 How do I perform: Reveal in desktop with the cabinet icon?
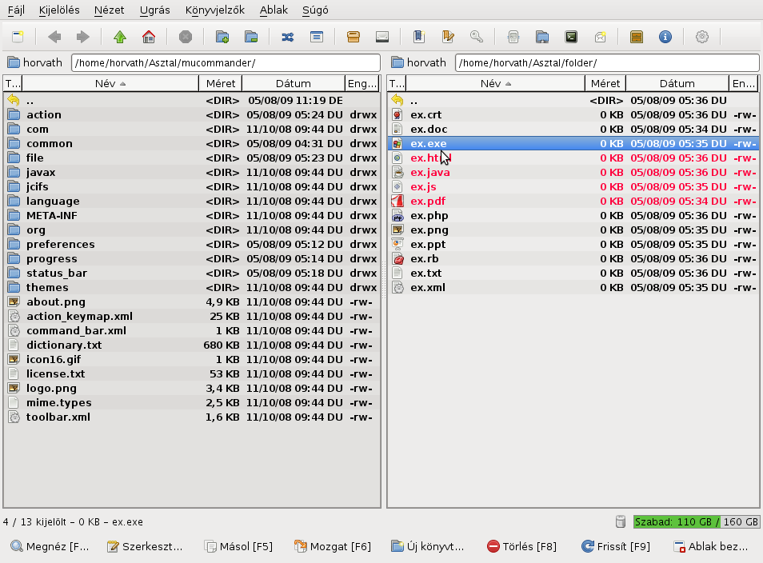[x=637, y=37]
